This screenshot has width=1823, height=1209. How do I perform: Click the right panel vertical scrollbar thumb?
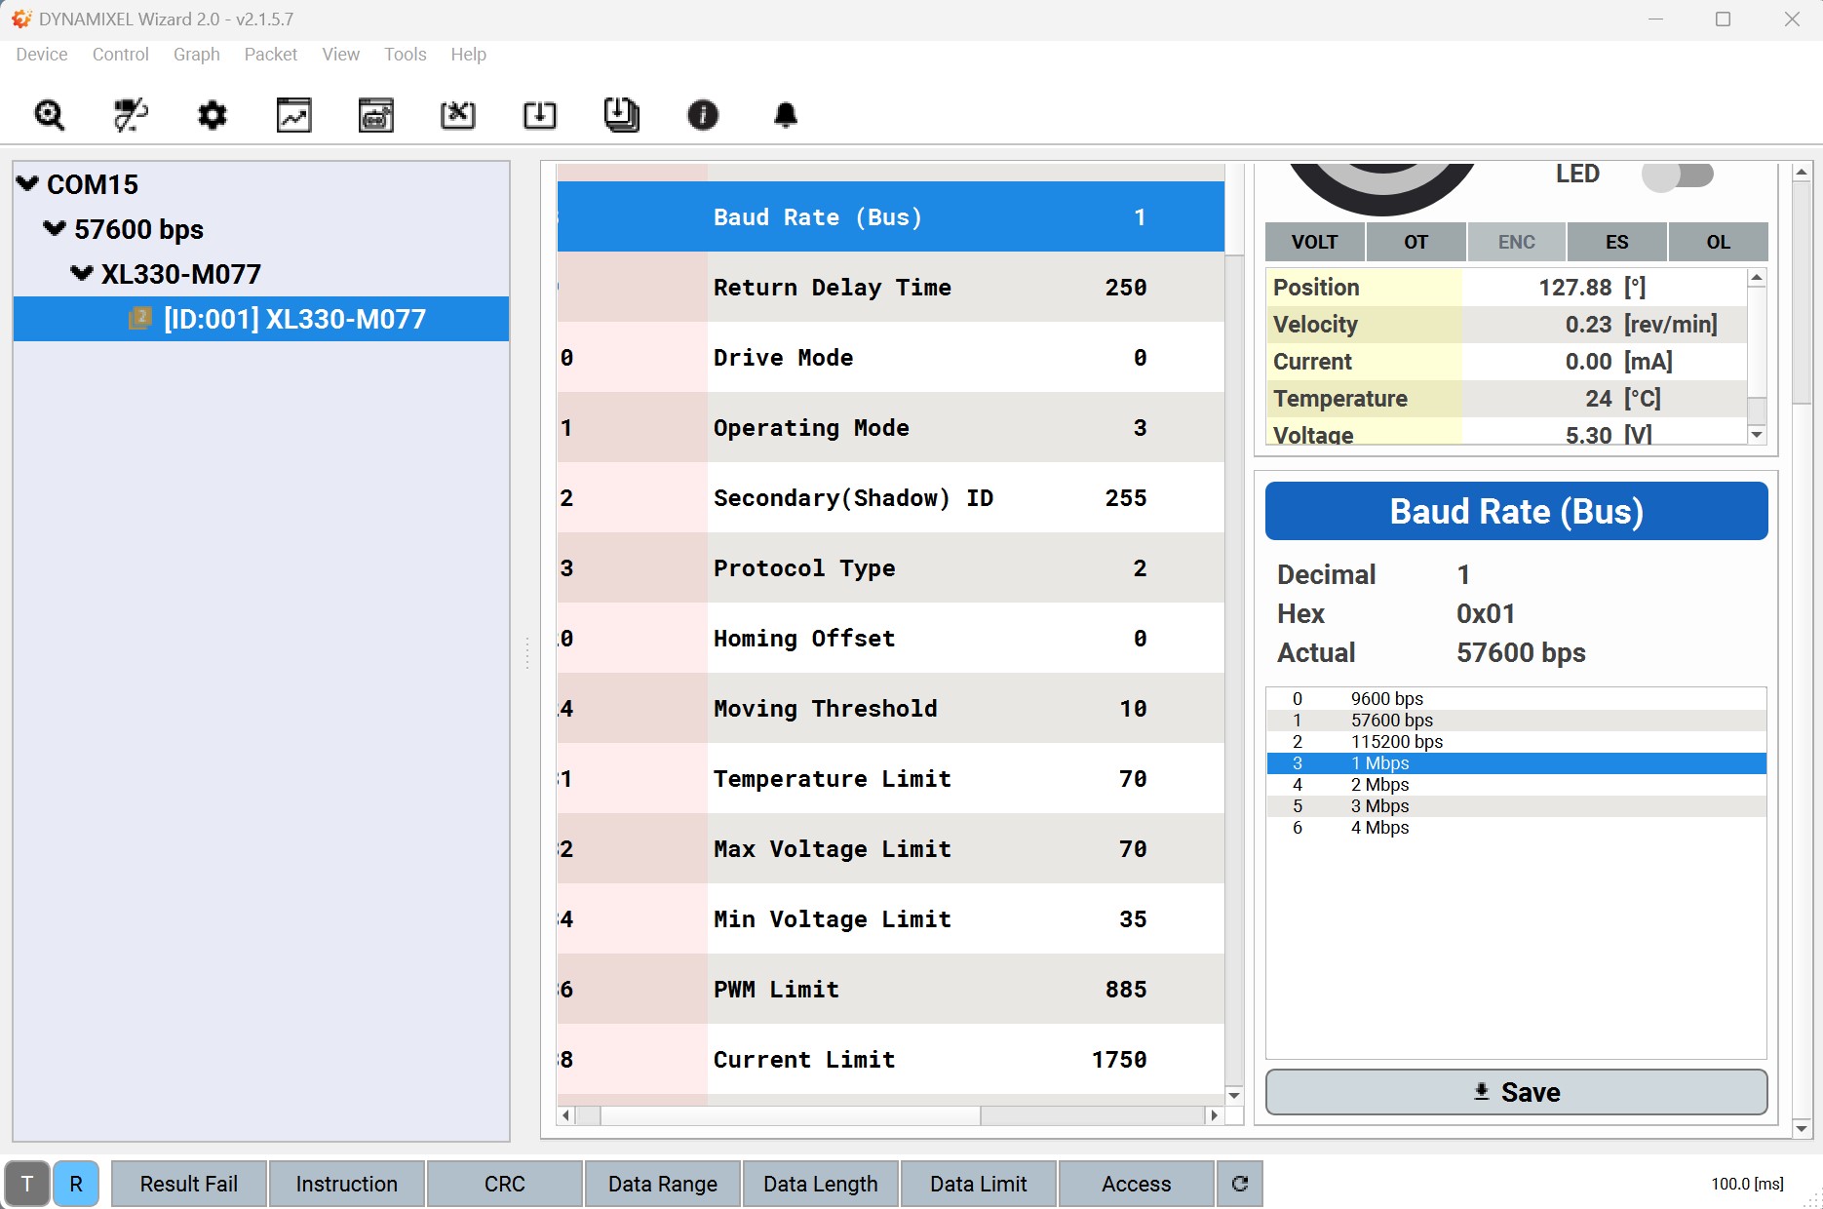click(x=1802, y=292)
